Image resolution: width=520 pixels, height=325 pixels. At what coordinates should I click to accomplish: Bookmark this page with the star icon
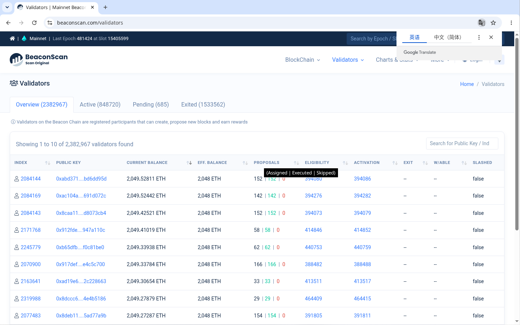[x=493, y=23]
